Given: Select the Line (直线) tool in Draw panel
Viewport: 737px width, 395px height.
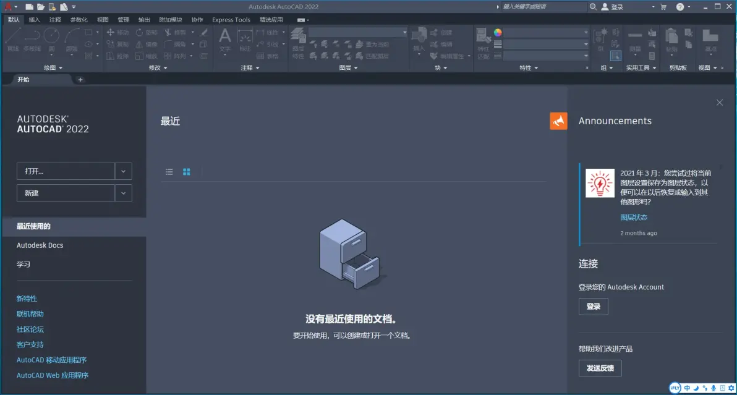Looking at the screenshot, I should click(x=13, y=40).
